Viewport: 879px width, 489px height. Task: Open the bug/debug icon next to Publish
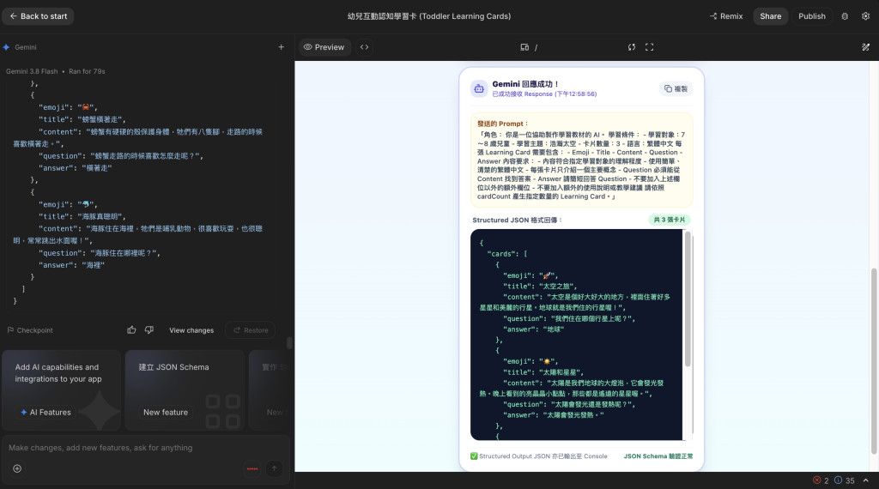click(x=845, y=16)
